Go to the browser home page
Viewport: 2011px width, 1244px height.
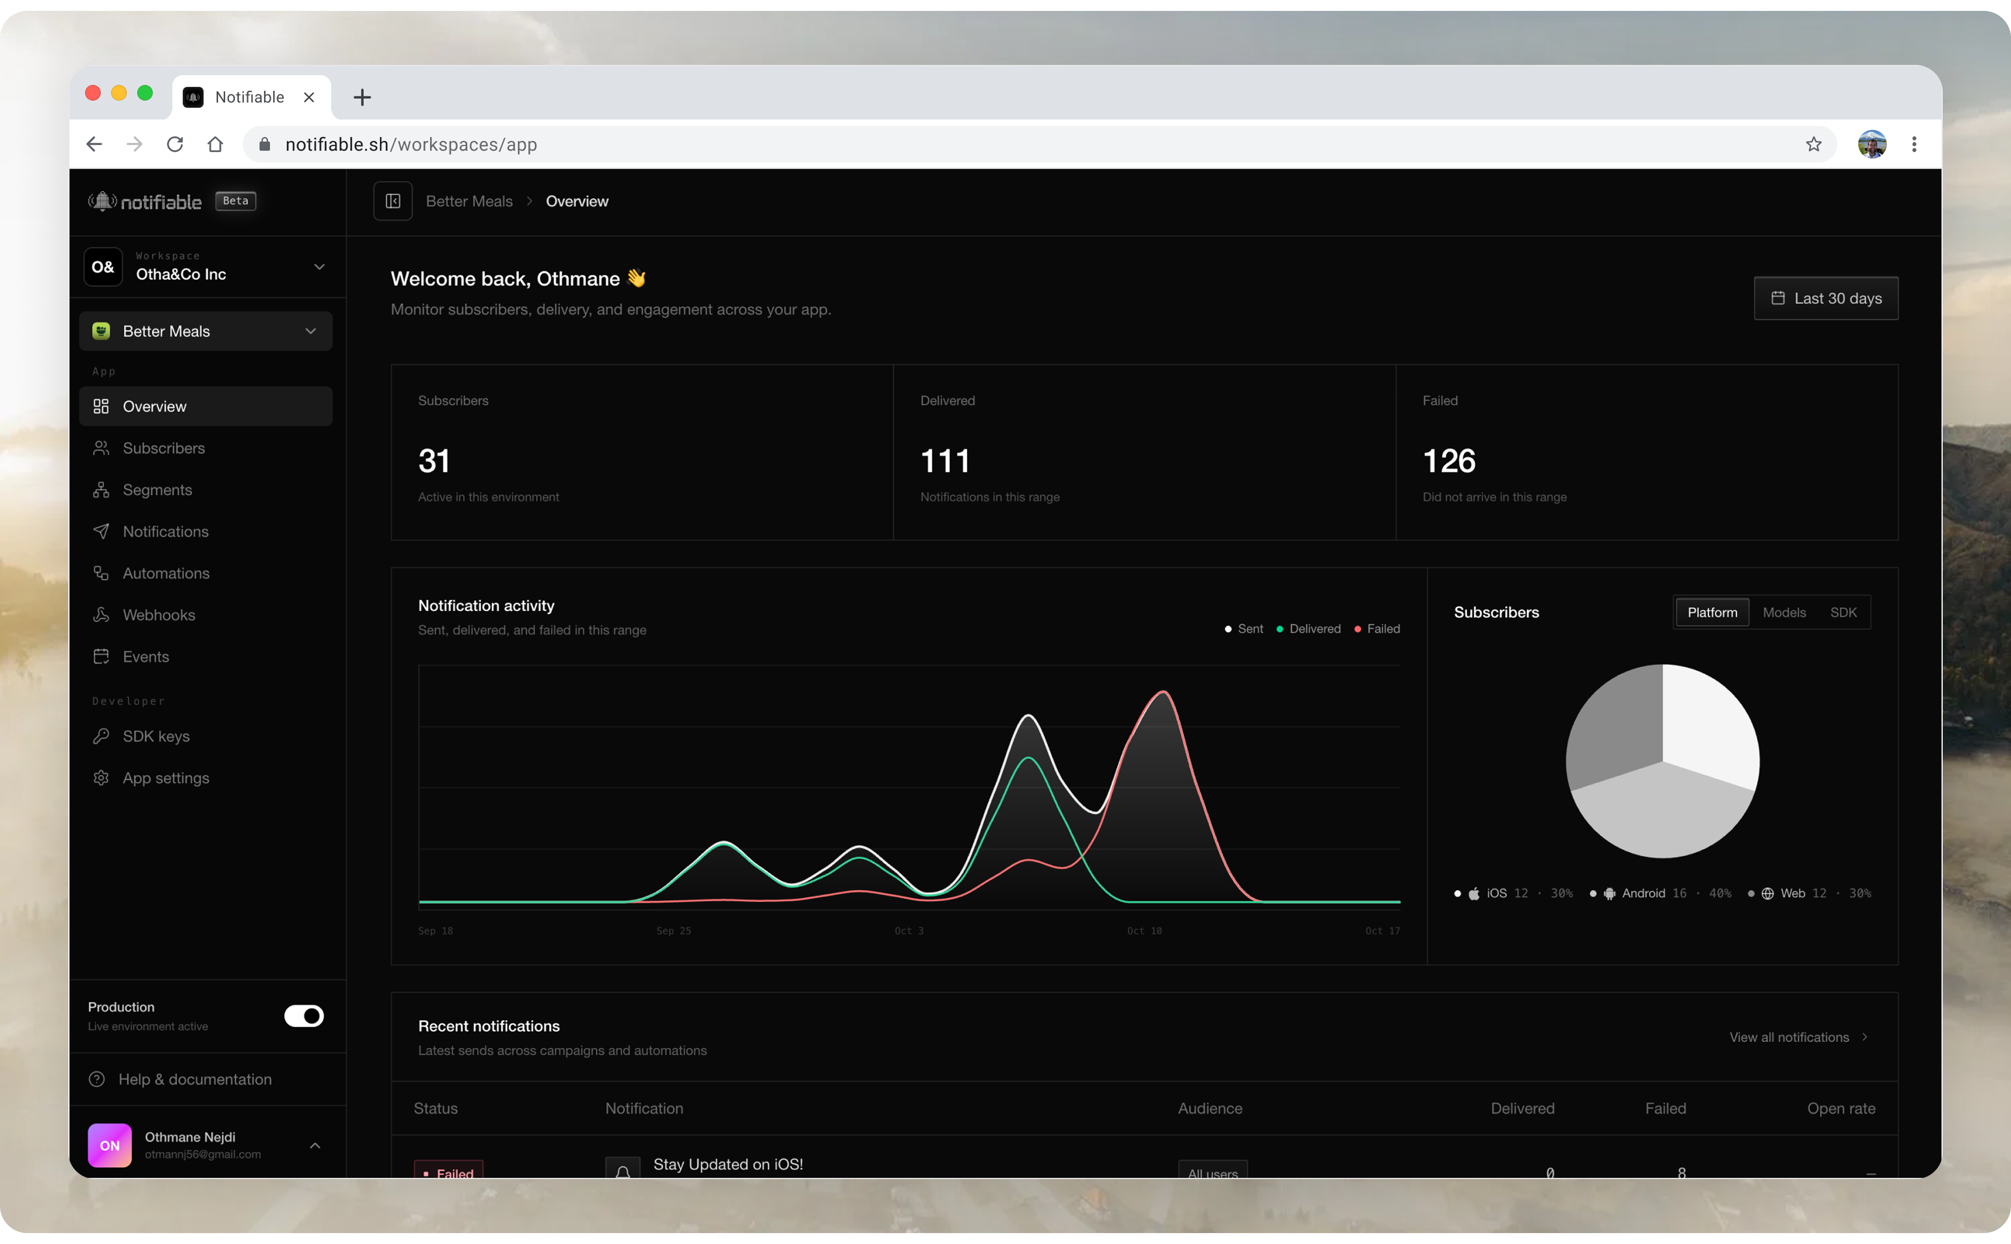point(216,145)
